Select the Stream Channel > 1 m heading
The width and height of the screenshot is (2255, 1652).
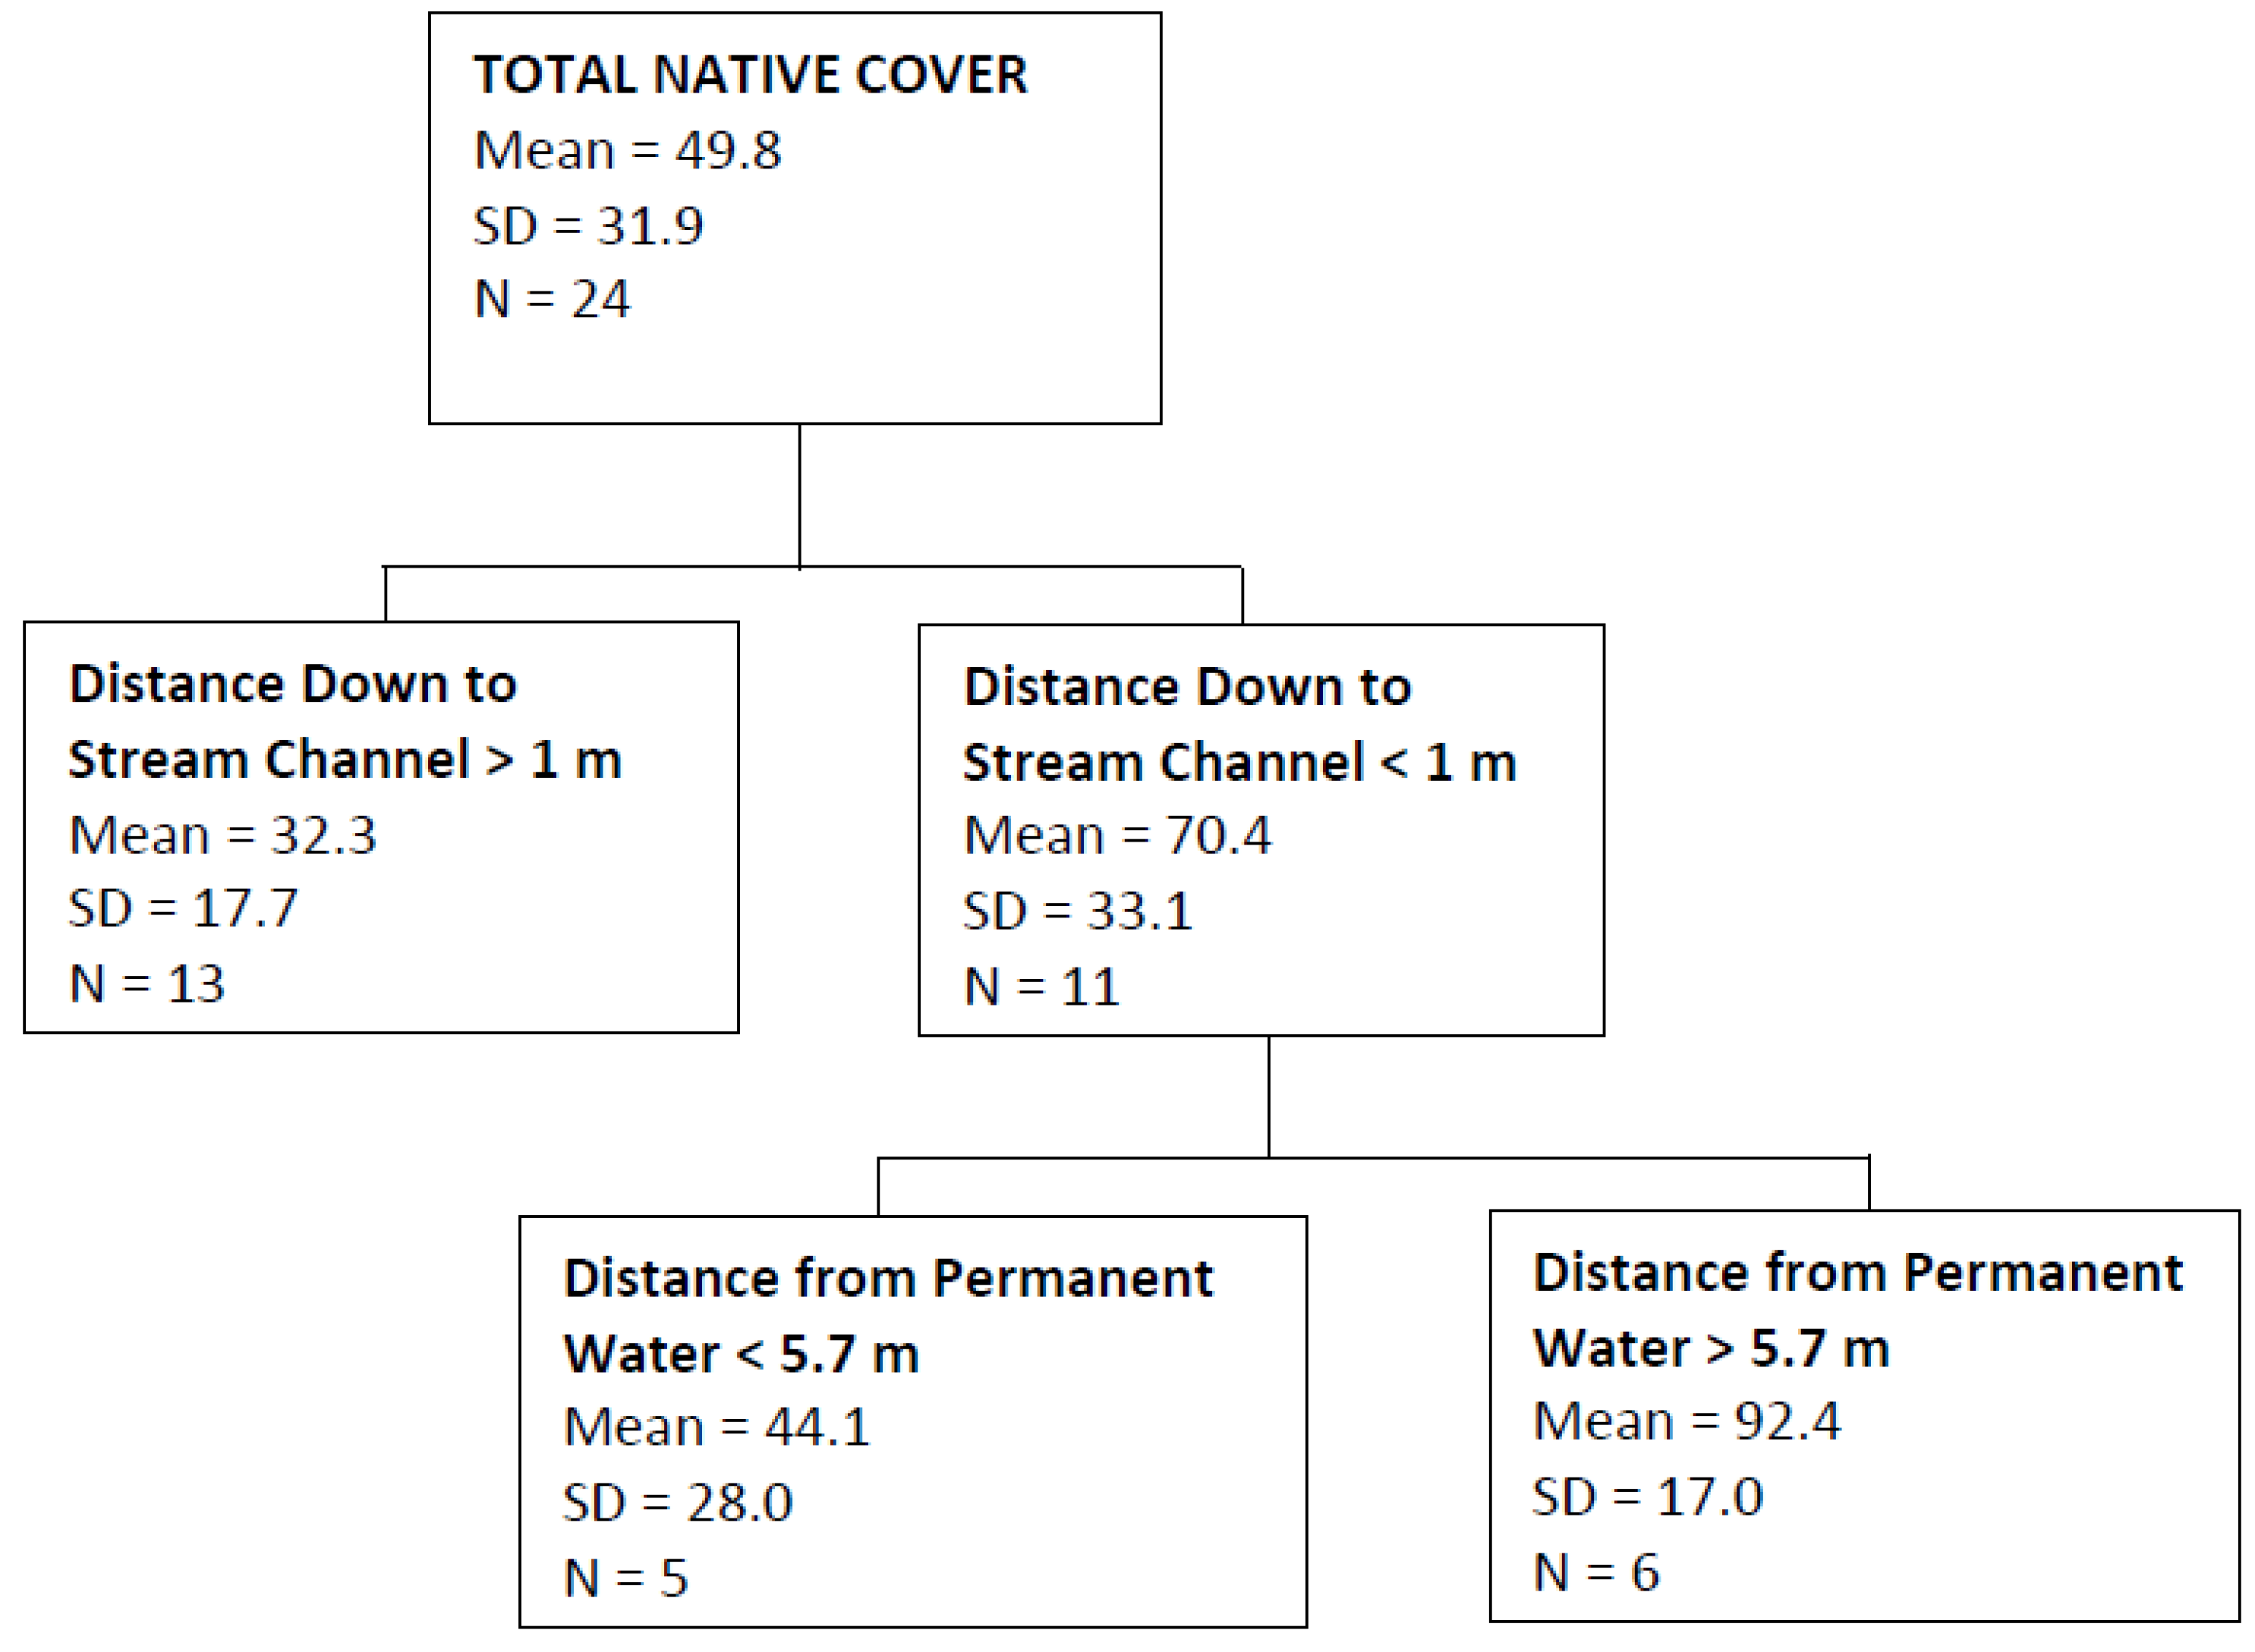point(345,722)
